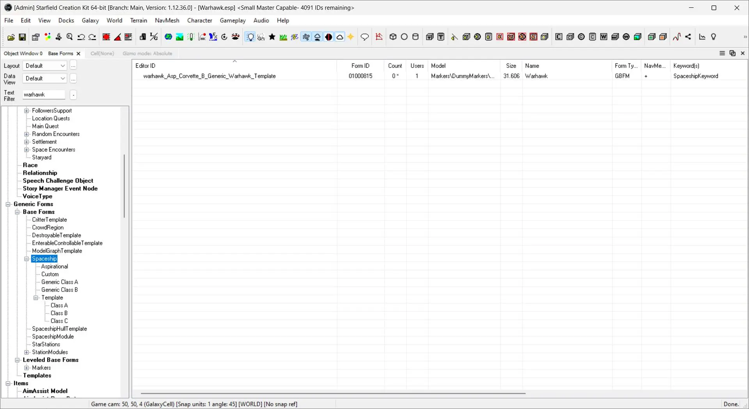The height and width of the screenshot is (409, 749).
Task: Click the landscape picture toolbar icon
Action: point(179,37)
